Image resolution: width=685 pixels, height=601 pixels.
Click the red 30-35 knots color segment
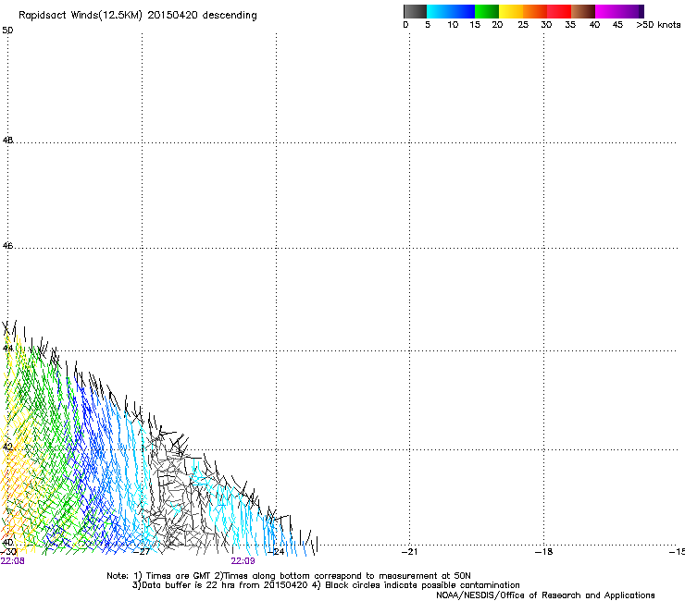559,11
